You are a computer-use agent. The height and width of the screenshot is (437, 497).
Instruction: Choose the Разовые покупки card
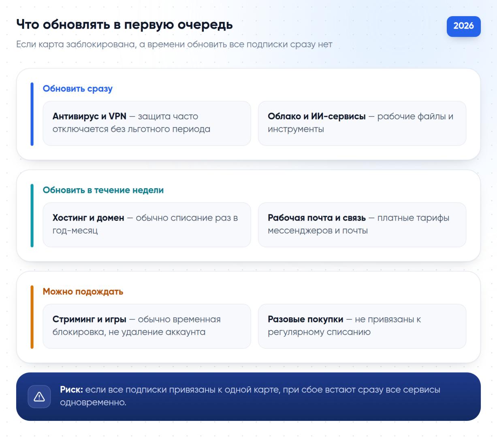[x=362, y=326]
